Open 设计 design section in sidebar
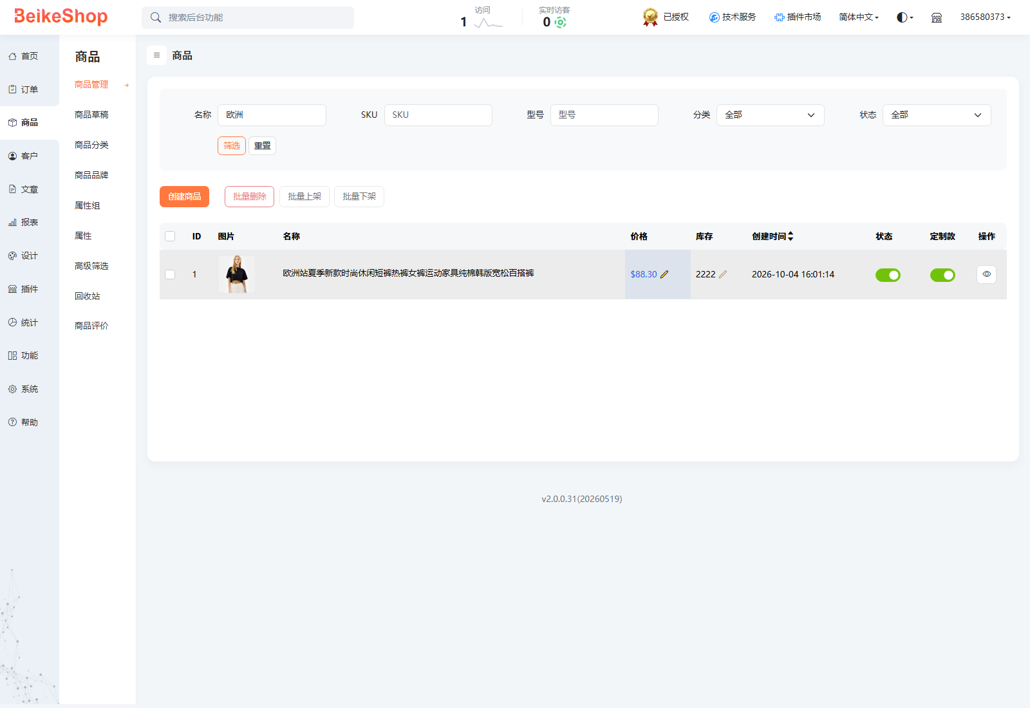1030x708 pixels. coord(24,256)
